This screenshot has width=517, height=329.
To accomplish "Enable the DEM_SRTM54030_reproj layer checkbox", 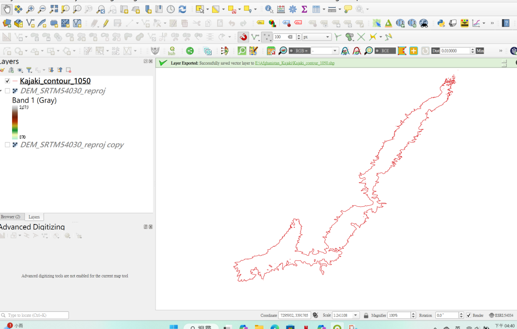I will [x=7, y=91].
